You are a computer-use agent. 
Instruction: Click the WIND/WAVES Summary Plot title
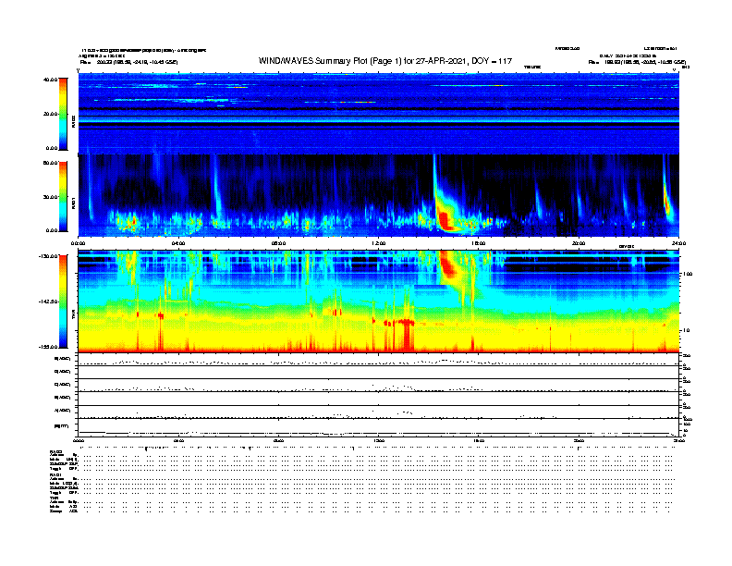385,61
